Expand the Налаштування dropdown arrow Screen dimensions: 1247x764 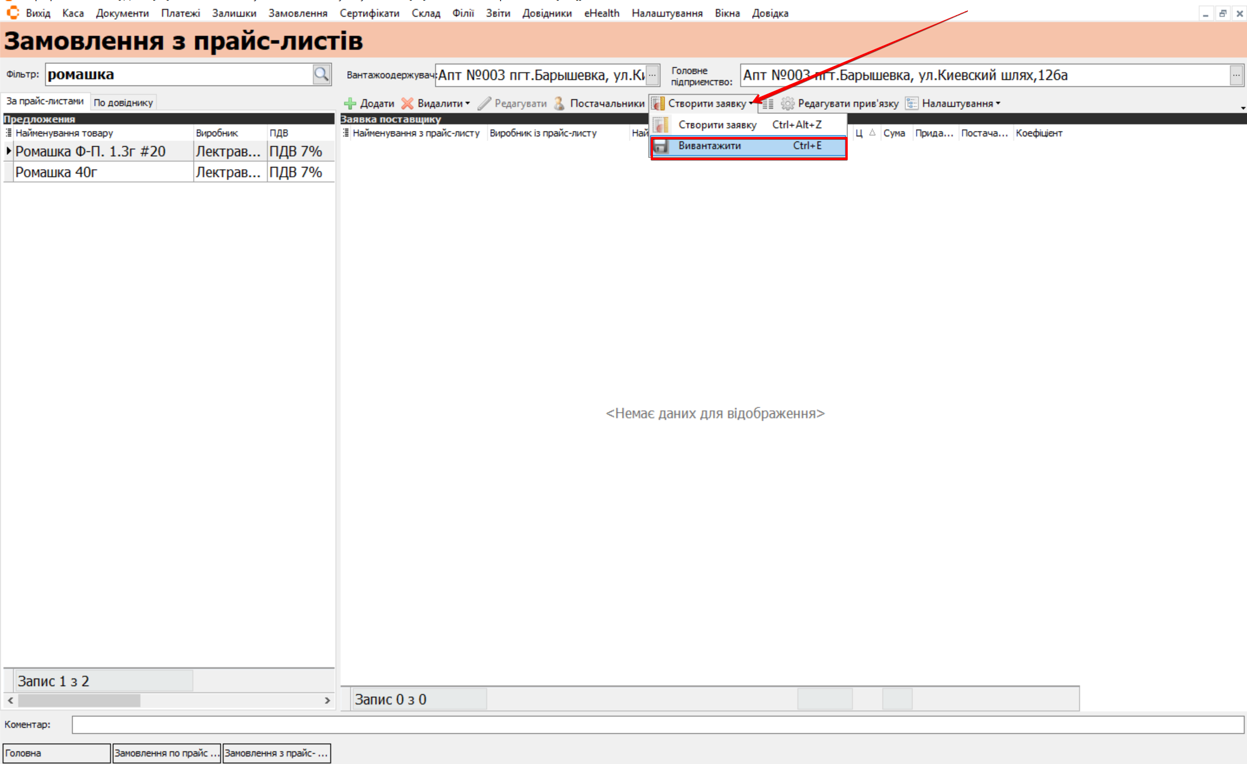[x=998, y=103]
